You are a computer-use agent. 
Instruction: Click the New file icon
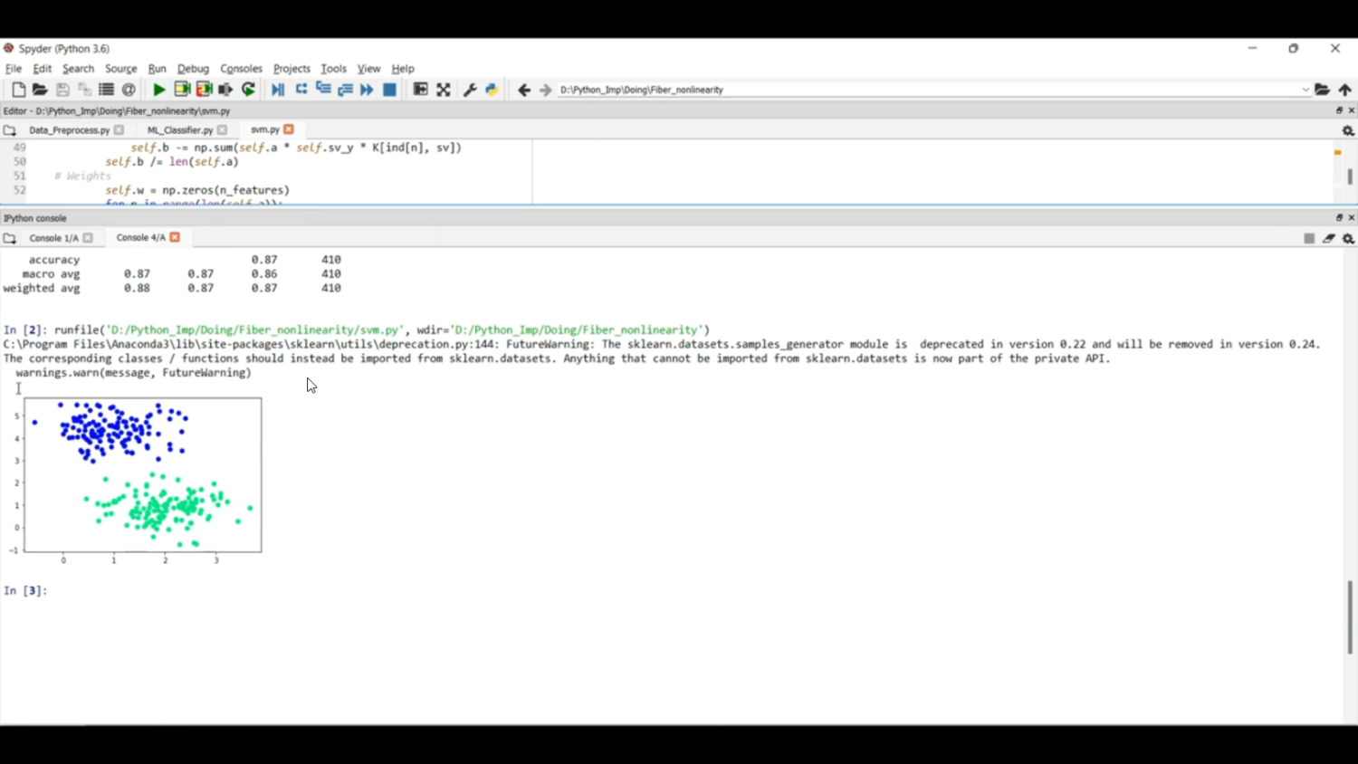point(18,90)
